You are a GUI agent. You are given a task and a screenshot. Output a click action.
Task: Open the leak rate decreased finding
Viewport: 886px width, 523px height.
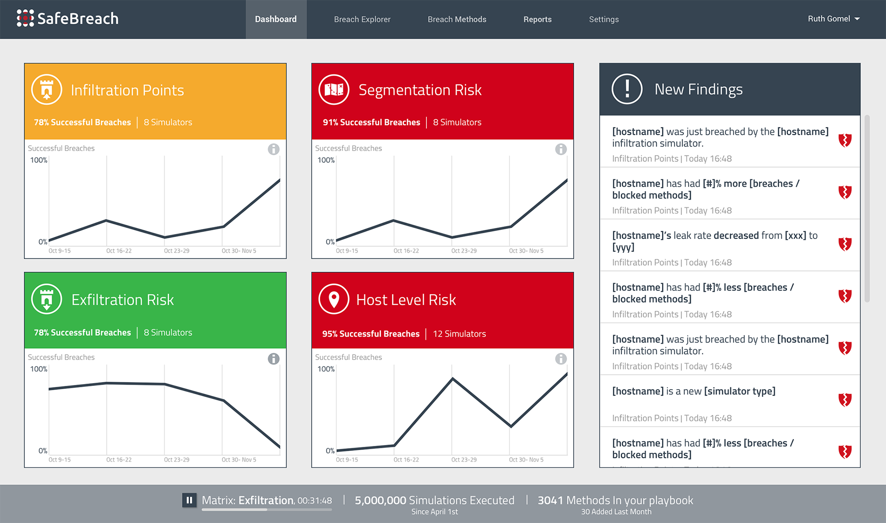point(714,241)
